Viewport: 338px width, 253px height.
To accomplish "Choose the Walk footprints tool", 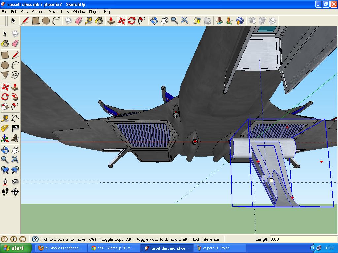I will pos(5,192).
